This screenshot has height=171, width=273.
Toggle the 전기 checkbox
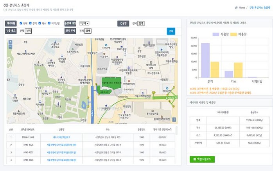(30, 23)
